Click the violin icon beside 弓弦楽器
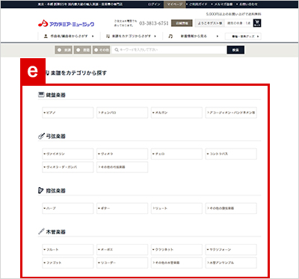Screen dimensions: 299x279 [41, 136]
